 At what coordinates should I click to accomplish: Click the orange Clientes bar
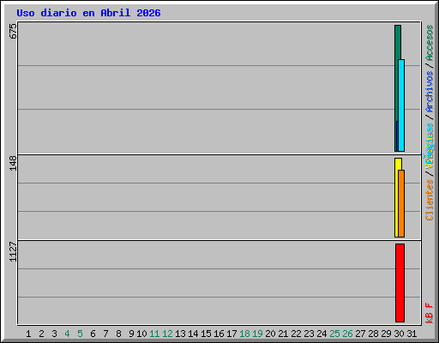(x=401, y=203)
